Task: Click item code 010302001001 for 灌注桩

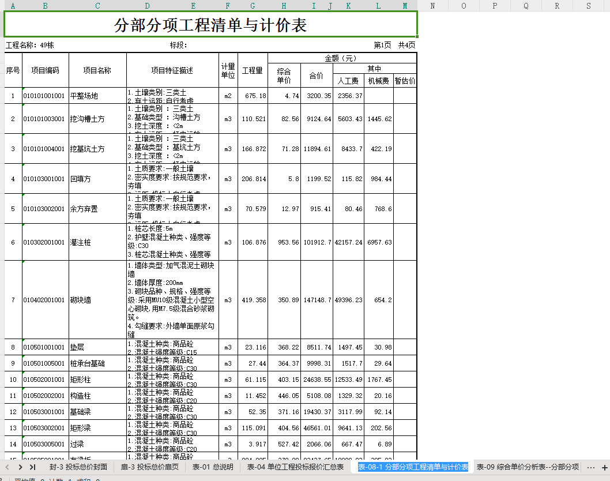Action: [46, 242]
